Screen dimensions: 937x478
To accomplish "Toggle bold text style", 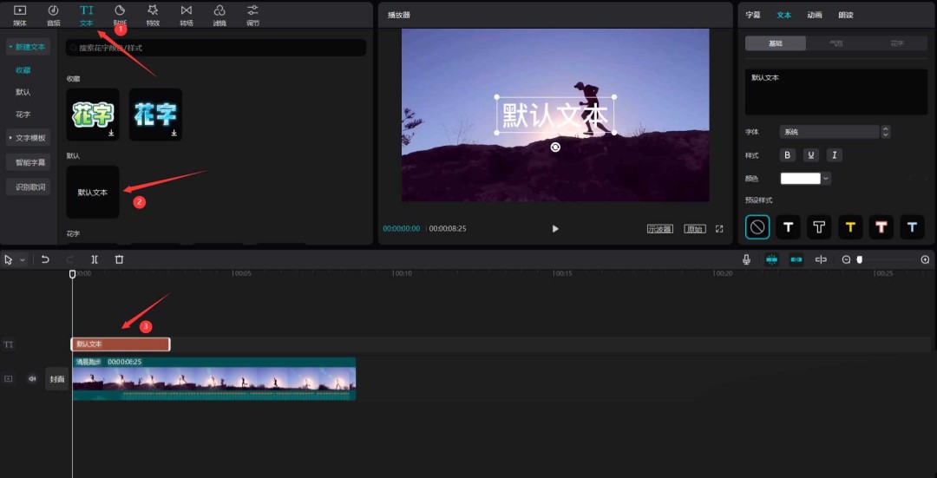I will [x=788, y=155].
